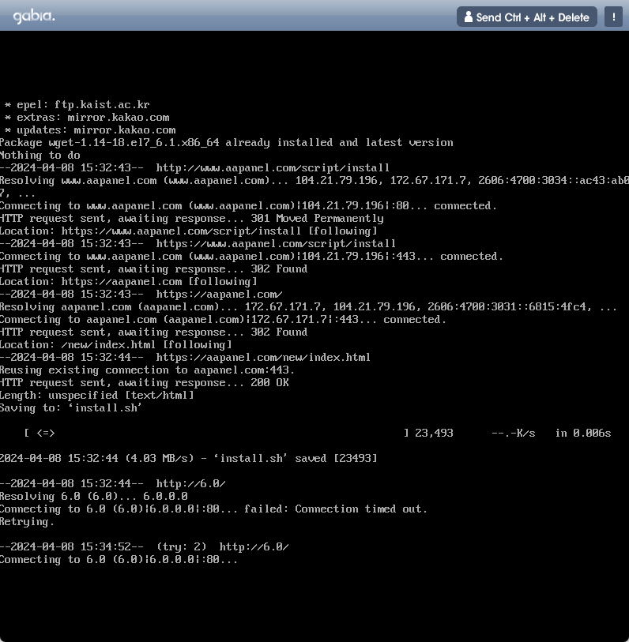Viewport: 629px width, 642px height.
Task: Click the 'Saving to: ‘install.sh’' line
Action: point(71,408)
